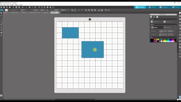The height and width of the screenshot is (102, 181).
Task: Click the Bring to Front icon
Action: point(86,10)
